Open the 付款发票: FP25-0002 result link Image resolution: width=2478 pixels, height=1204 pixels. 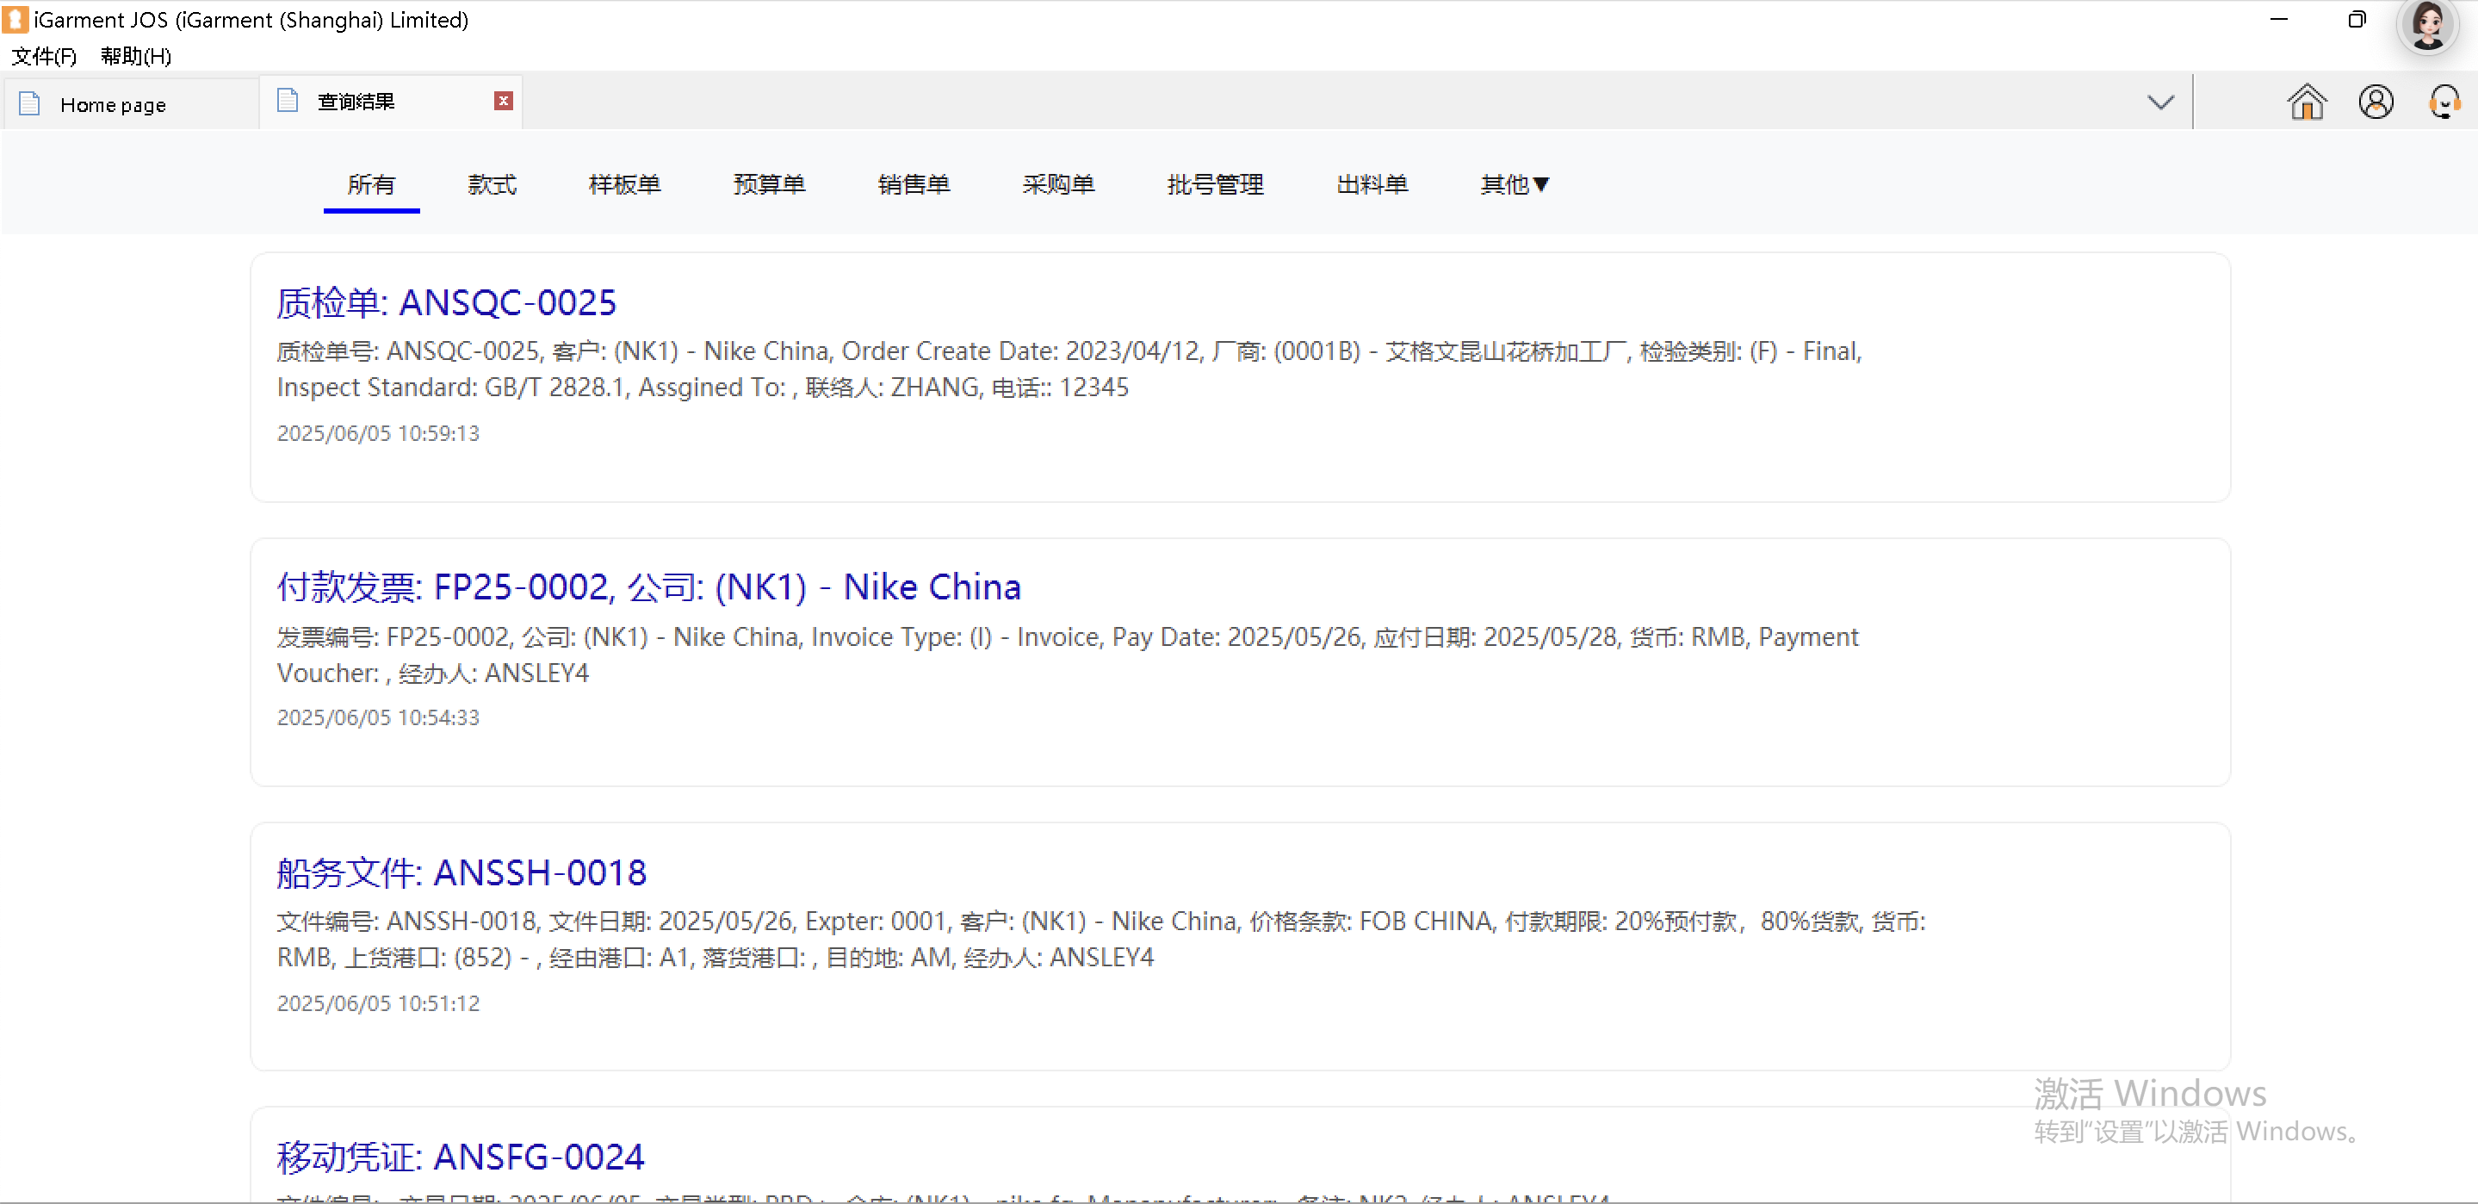click(648, 586)
